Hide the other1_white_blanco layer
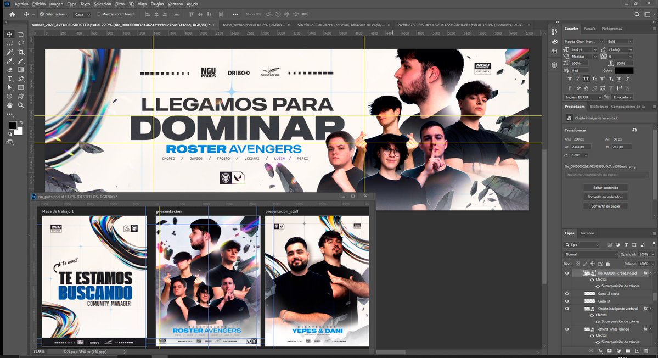This screenshot has height=358, width=658. [x=567, y=329]
